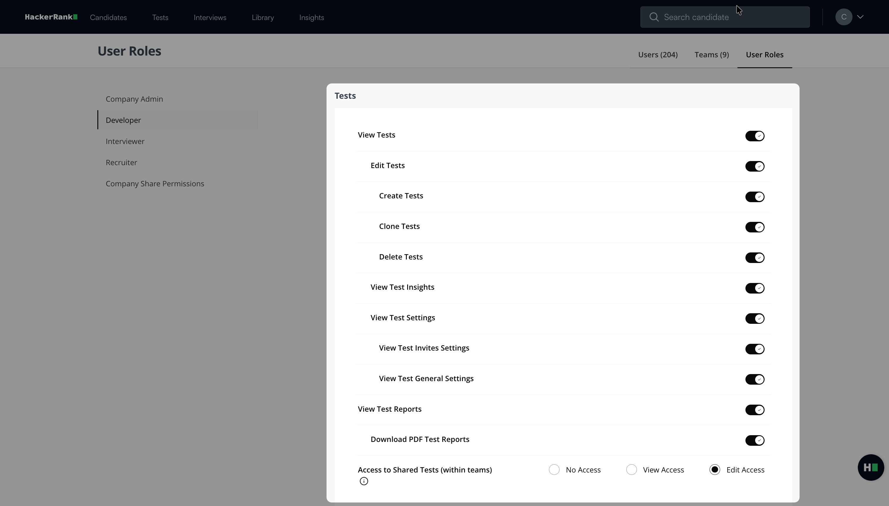This screenshot has width=889, height=506.
Task: Select No Access for shared tests
Action: (x=554, y=470)
